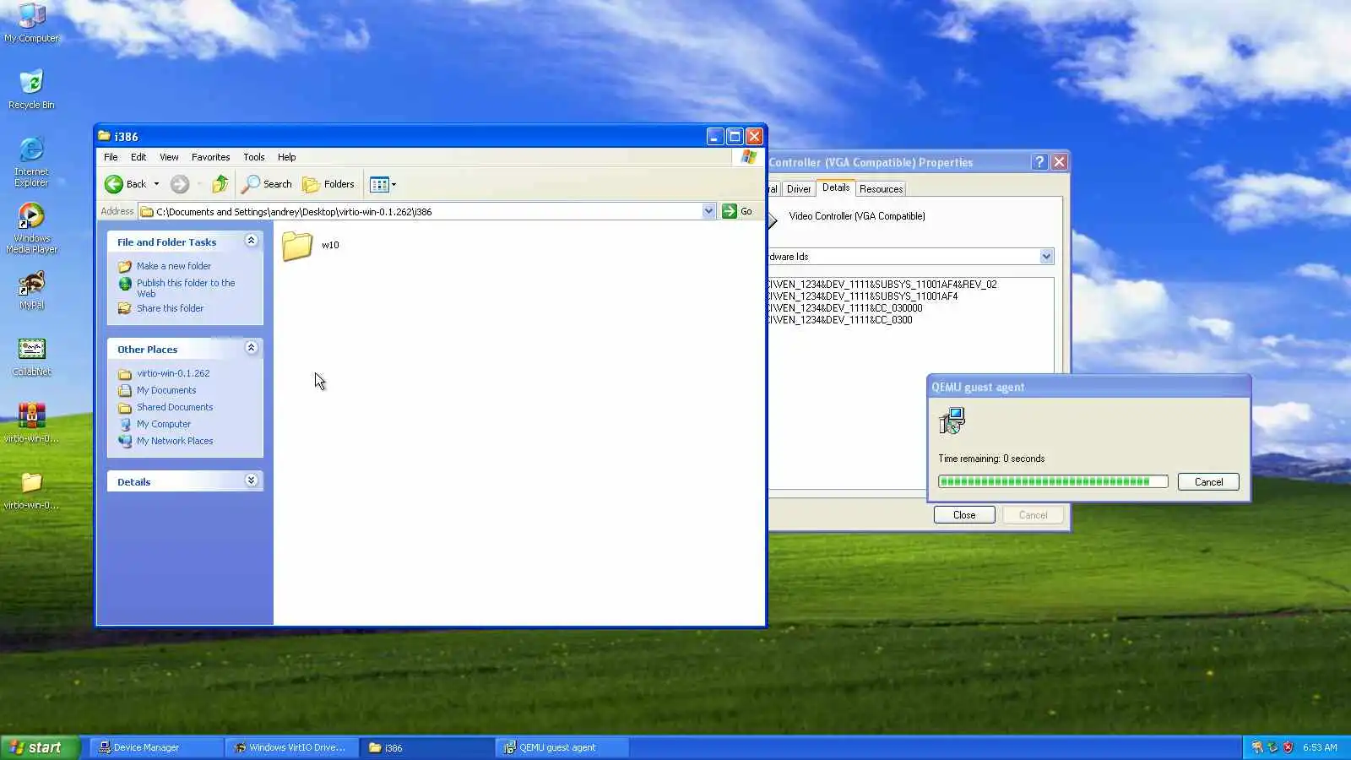Open the Search pane in Explorer
This screenshot has width=1351, height=760.
pyautogui.click(x=267, y=184)
